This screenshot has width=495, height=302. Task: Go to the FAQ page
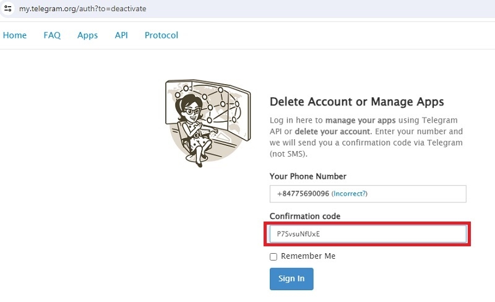click(52, 35)
